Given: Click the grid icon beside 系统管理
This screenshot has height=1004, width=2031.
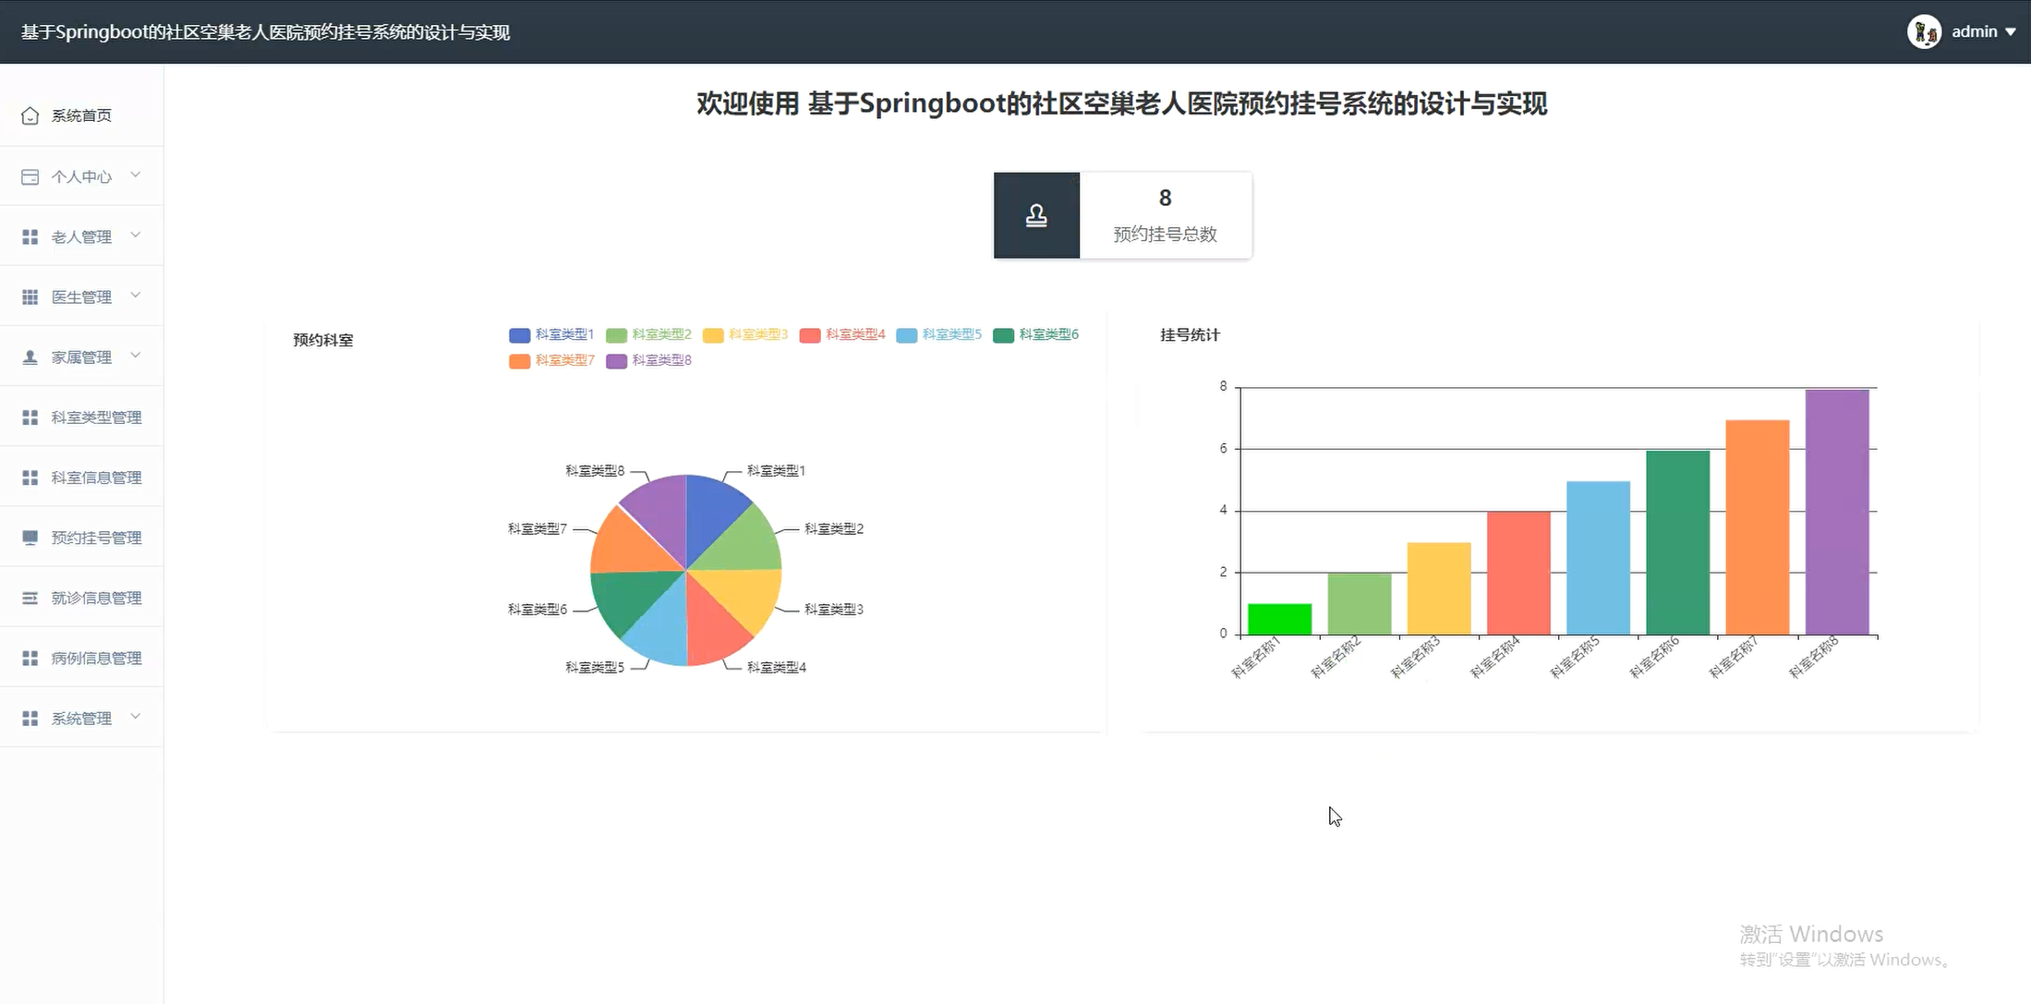Looking at the screenshot, I should 30,718.
